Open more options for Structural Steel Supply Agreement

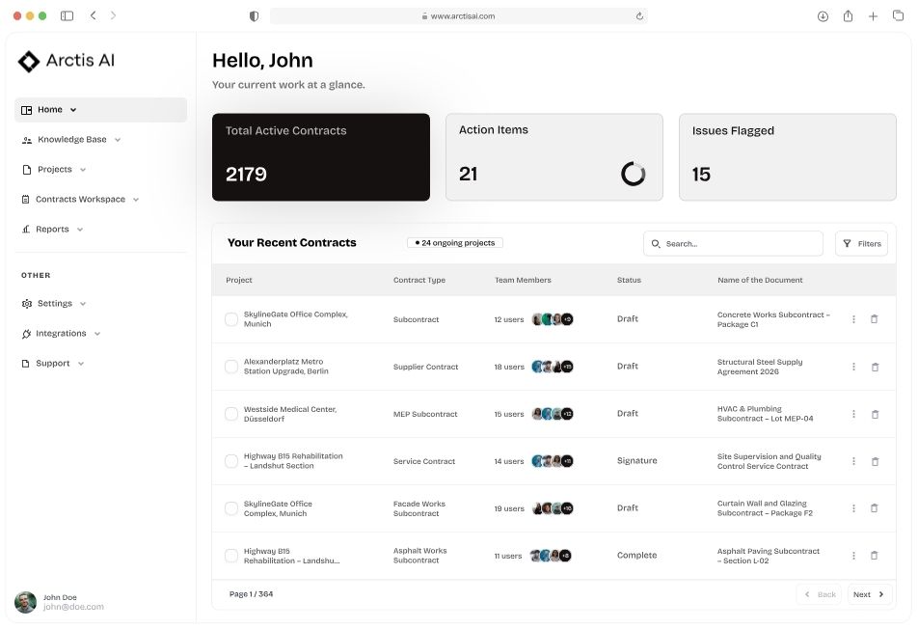tap(853, 367)
